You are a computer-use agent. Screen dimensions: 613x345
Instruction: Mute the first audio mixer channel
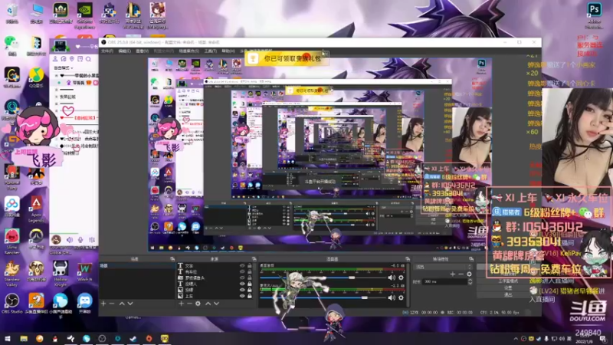pyautogui.click(x=392, y=278)
